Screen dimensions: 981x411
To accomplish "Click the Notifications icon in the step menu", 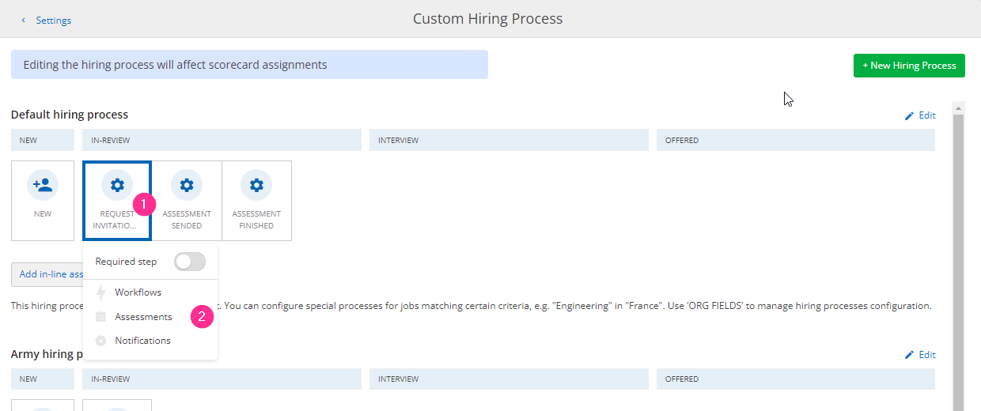I will click(100, 341).
